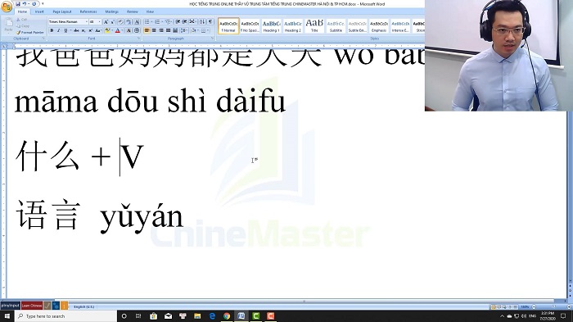The image size is (573, 322).
Task: Click the Format Painter button
Action: pyautogui.click(x=30, y=33)
